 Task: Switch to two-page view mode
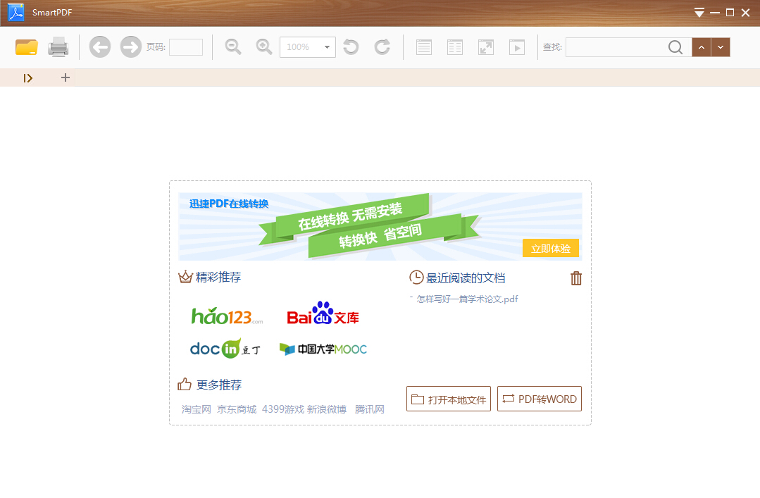click(x=455, y=47)
